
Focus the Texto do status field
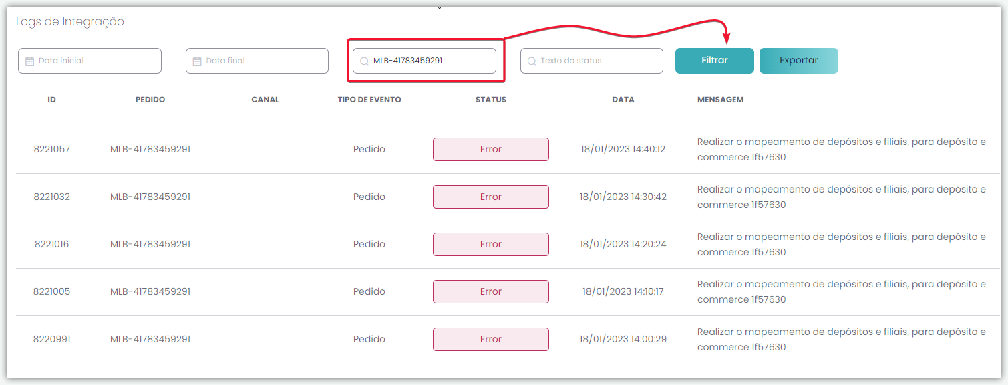tap(592, 61)
